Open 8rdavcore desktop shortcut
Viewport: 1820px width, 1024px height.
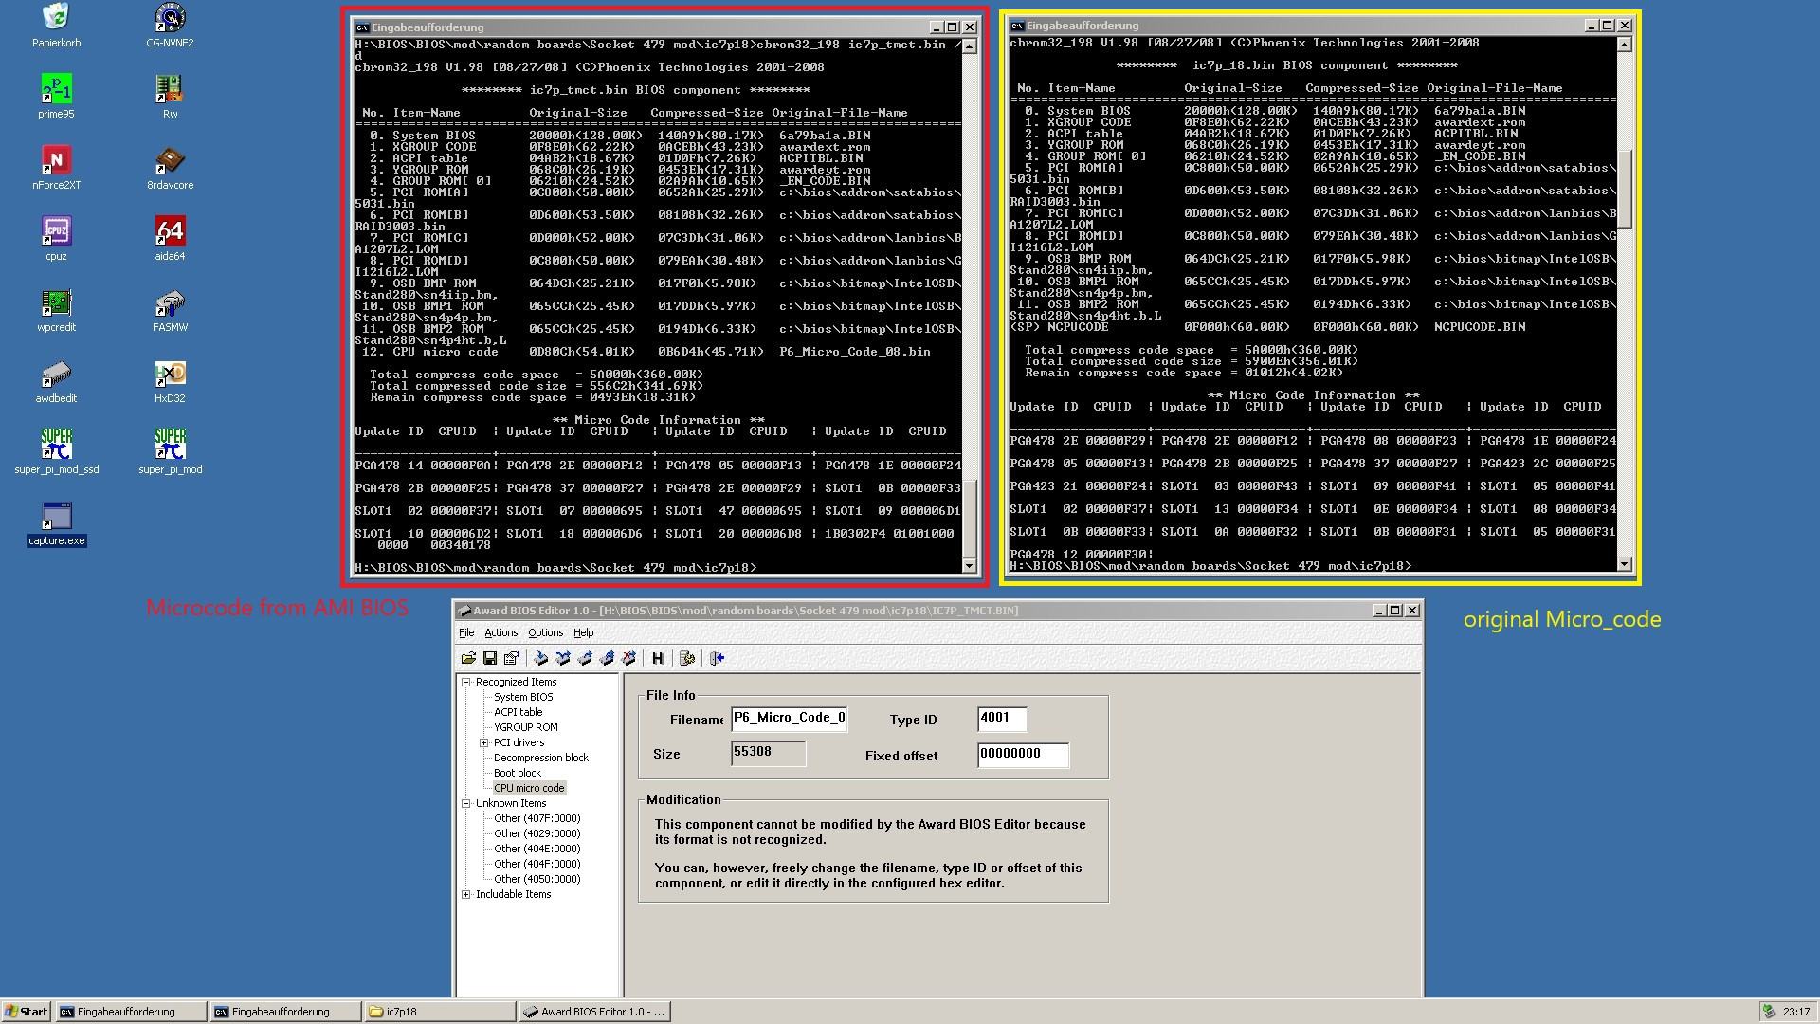pos(170,168)
